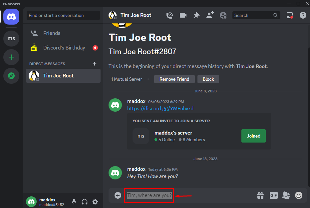
Task: Open the inbox icon
Action: 290,15
